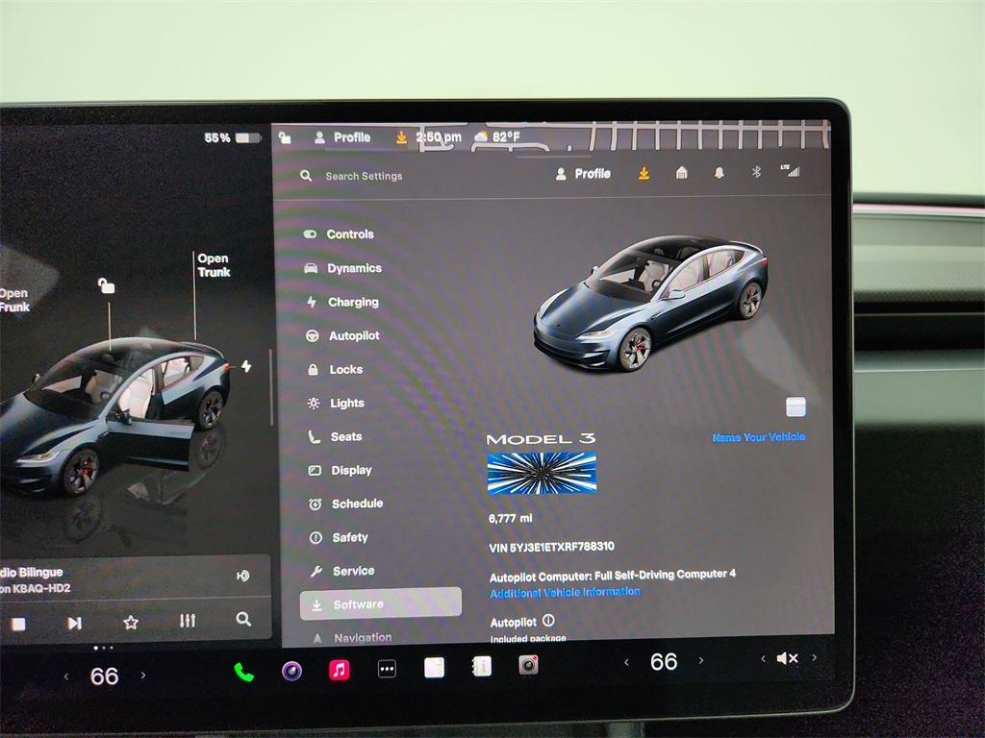Raise passenger temperature with the right arrow

tap(701, 660)
